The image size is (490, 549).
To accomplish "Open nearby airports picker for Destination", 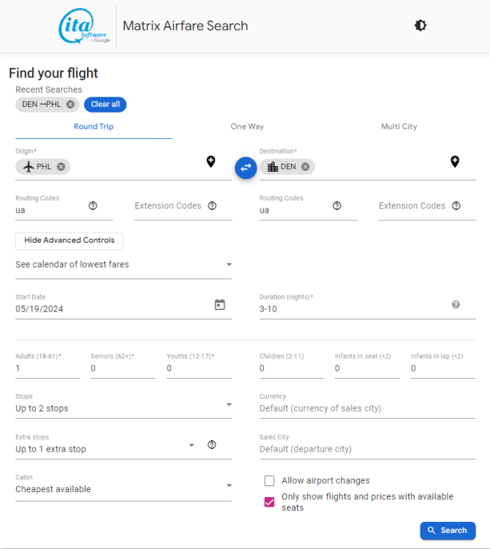I will coord(455,162).
